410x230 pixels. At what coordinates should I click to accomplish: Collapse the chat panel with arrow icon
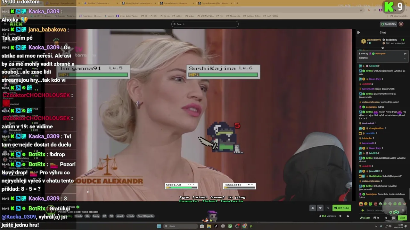pyautogui.click(x=359, y=32)
